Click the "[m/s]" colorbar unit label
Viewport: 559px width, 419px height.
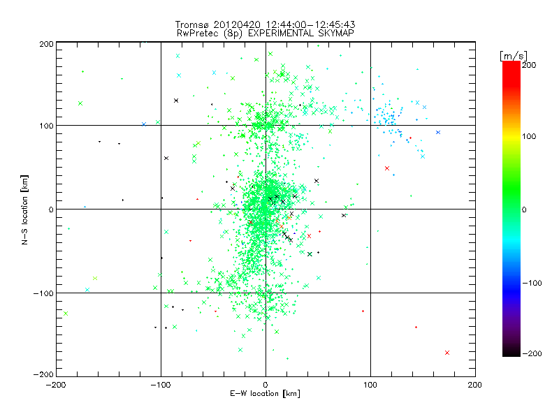tap(514, 56)
